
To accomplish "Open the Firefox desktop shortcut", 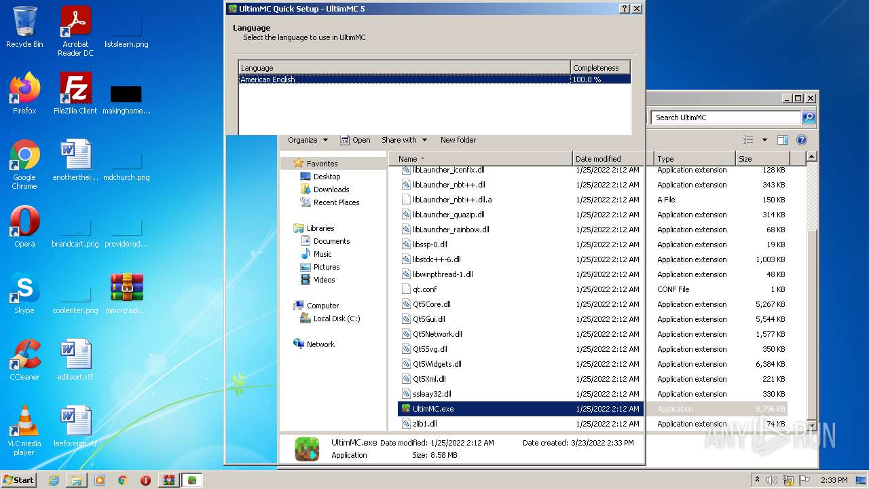I will [x=24, y=94].
